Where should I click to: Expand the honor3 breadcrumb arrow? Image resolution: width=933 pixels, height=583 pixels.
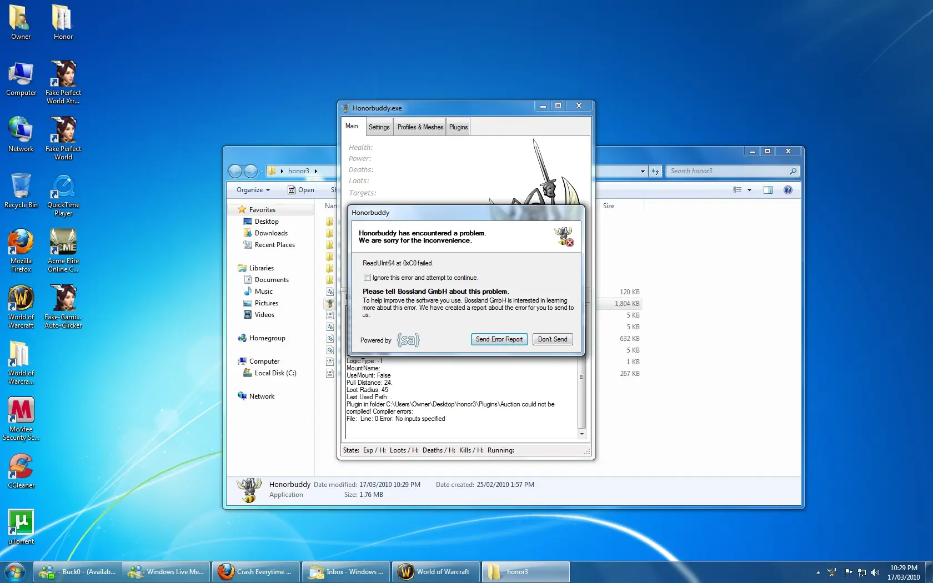pyautogui.click(x=315, y=171)
